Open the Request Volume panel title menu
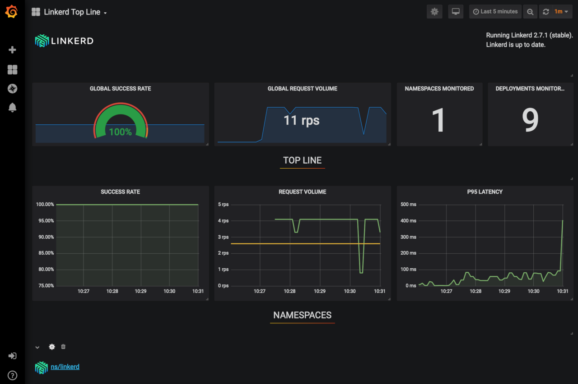 pos(302,191)
